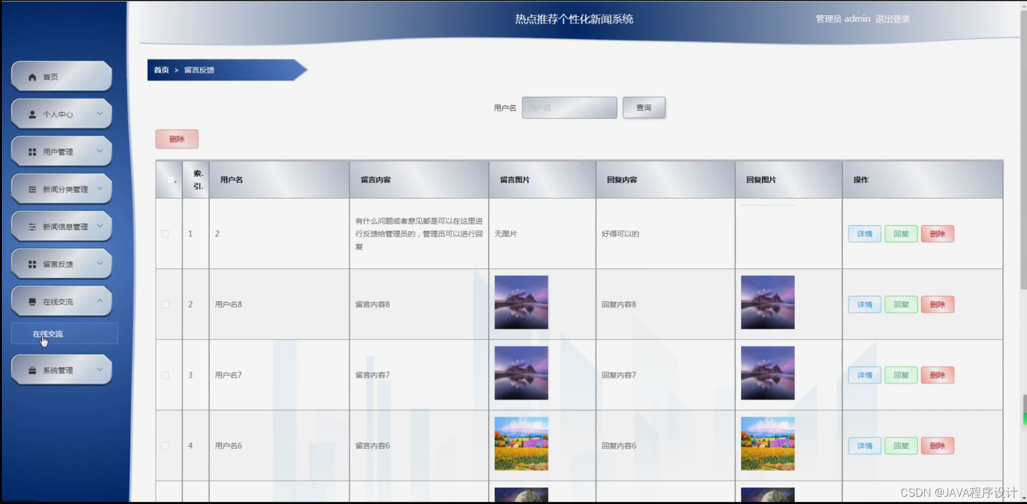Open 回复图片 thumbnail in 用户名6 row
Screen dimensions: 1027x504
coord(768,443)
